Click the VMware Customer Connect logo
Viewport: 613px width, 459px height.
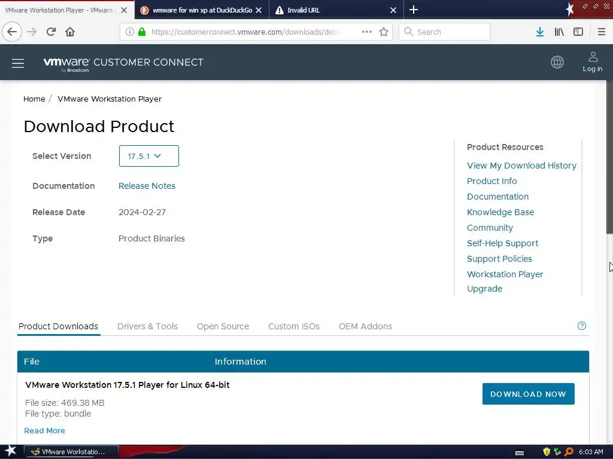click(123, 63)
